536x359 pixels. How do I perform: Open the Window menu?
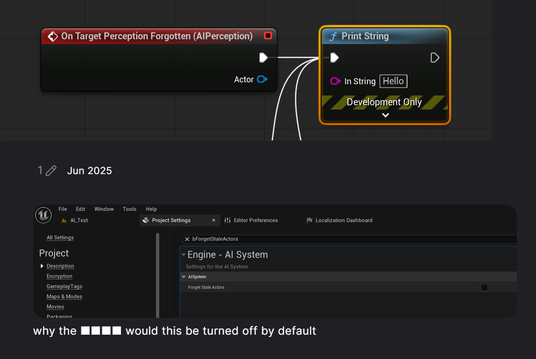click(104, 209)
